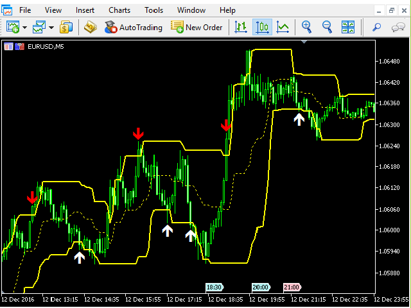The width and height of the screenshot is (411, 308).
Task: Click the 18:30 time marker
Action: [x=214, y=287]
